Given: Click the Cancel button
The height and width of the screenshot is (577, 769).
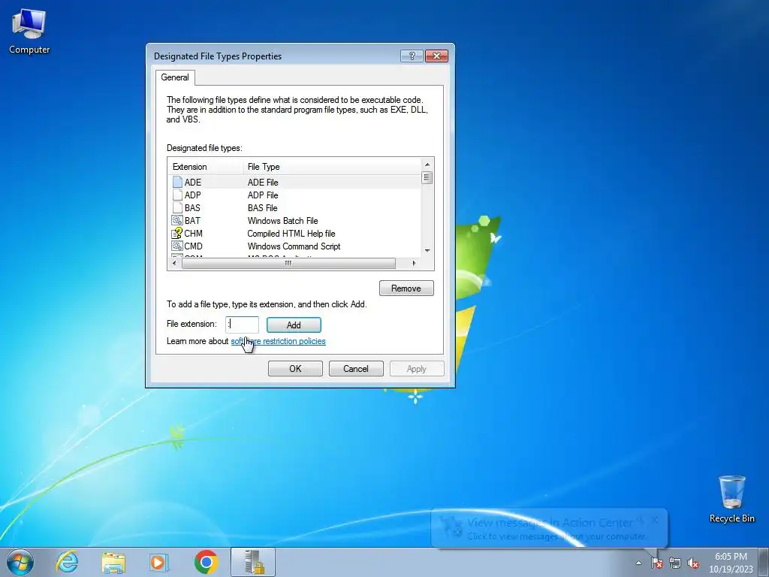Looking at the screenshot, I should [x=355, y=368].
